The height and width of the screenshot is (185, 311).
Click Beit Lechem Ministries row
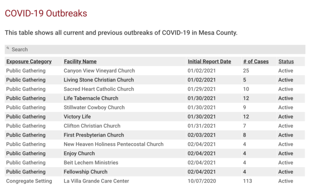[155, 162]
